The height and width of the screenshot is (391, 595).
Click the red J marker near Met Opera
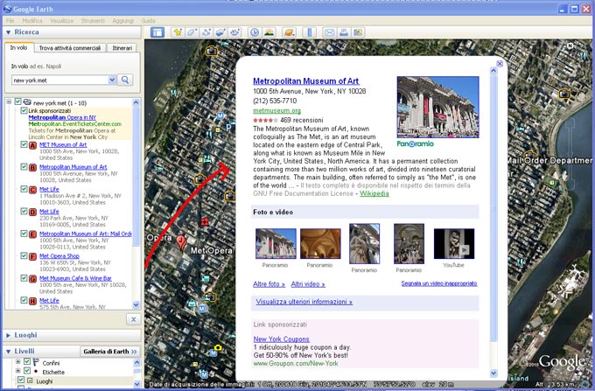pyautogui.click(x=182, y=242)
